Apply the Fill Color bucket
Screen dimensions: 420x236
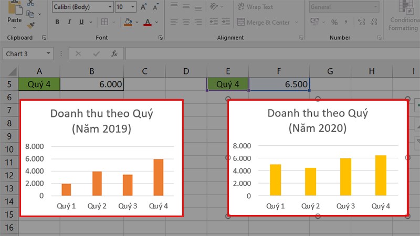click(128, 22)
